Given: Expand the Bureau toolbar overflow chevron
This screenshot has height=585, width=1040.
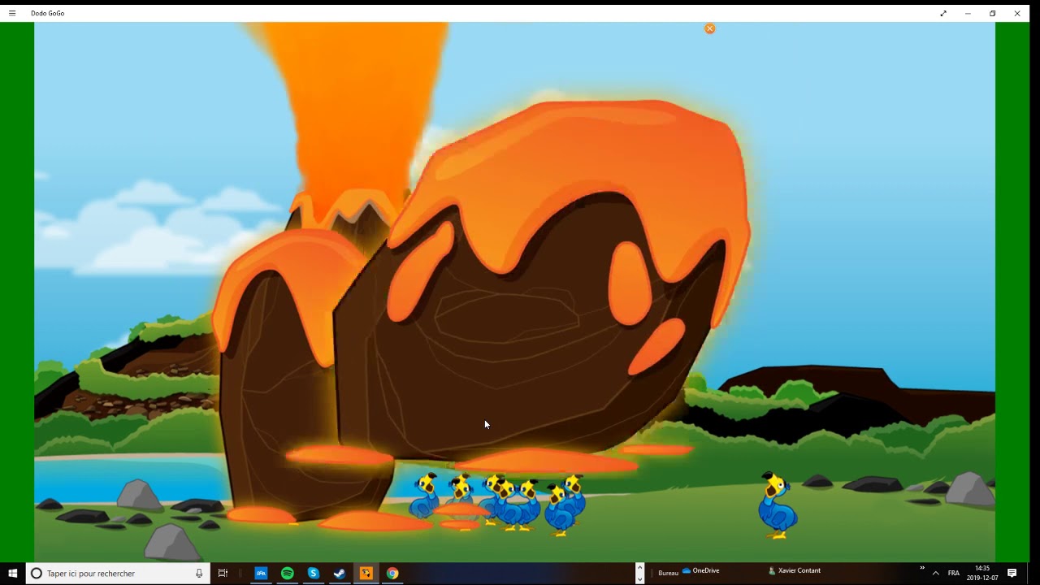Looking at the screenshot, I should [922, 568].
